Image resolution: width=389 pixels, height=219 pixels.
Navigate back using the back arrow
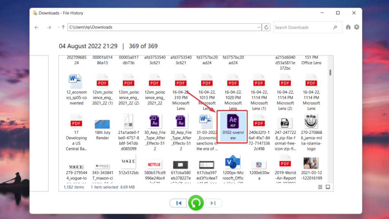(x=36, y=27)
